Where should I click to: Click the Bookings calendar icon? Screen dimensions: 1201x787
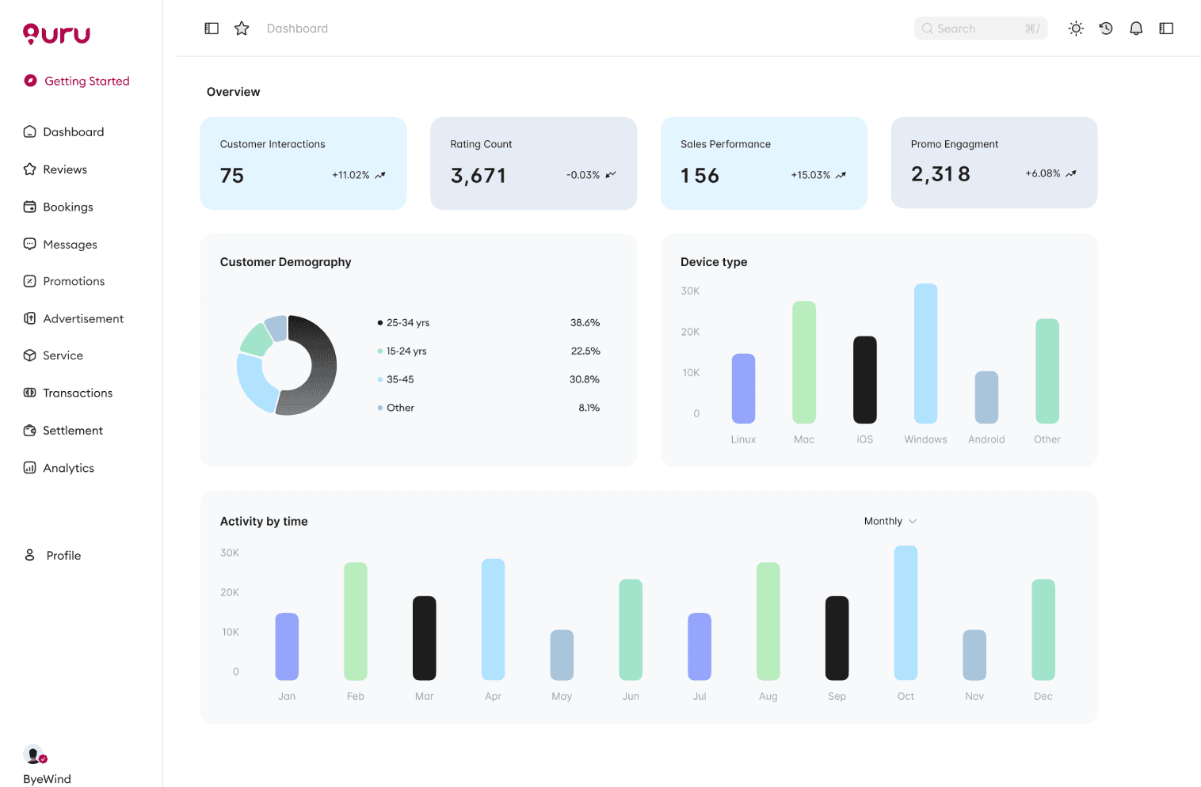tap(29, 207)
